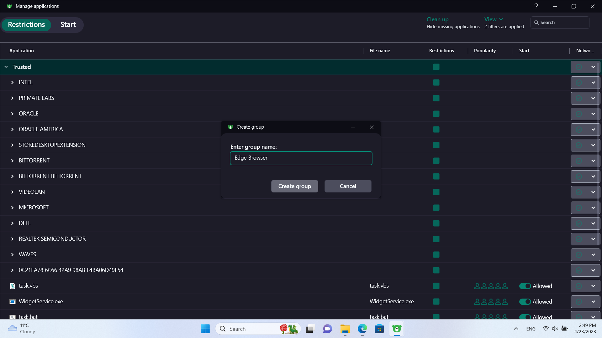This screenshot has width=602, height=338.
Task: Expand the MICROSOFT group
Action: (x=12, y=207)
